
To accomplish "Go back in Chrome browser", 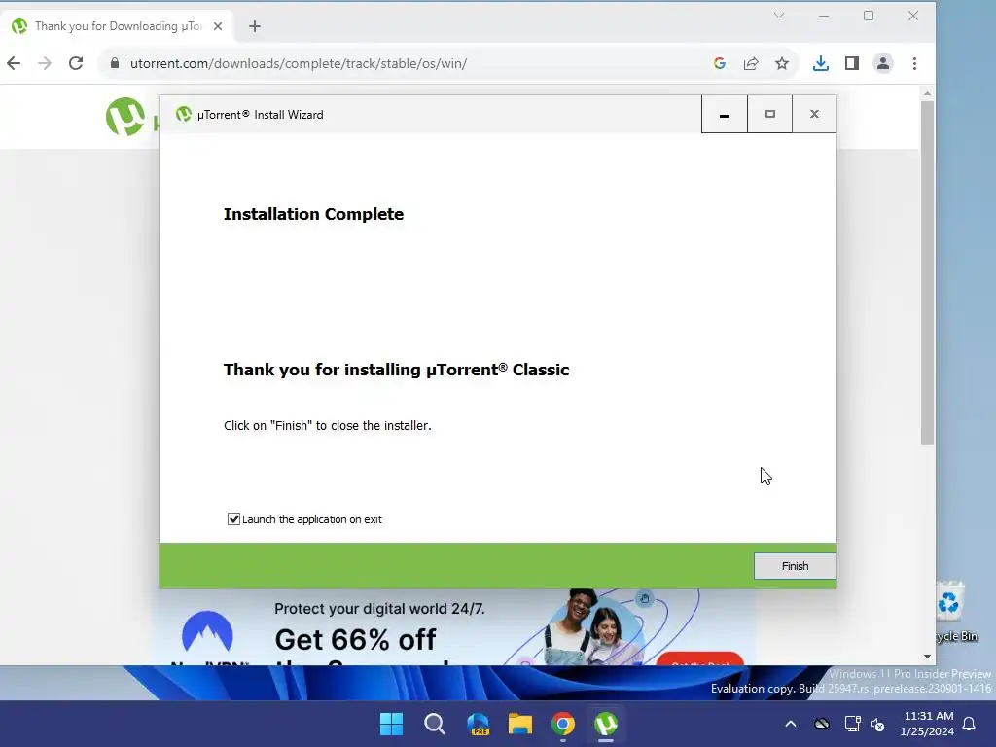I will click(x=14, y=63).
